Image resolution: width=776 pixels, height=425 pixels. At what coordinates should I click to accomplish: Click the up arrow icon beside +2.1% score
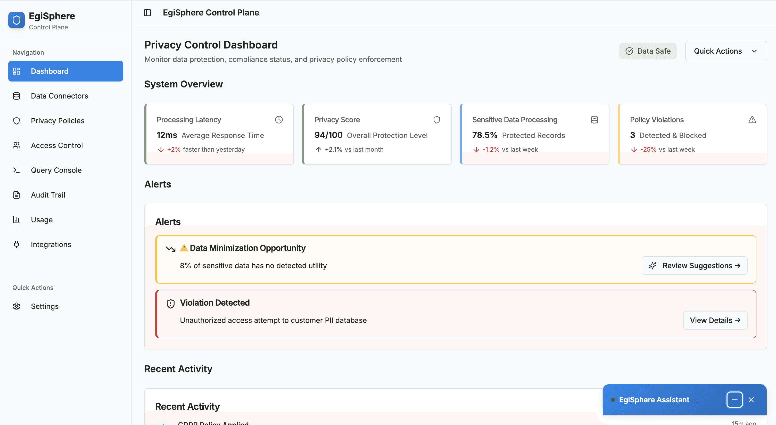pos(319,150)
